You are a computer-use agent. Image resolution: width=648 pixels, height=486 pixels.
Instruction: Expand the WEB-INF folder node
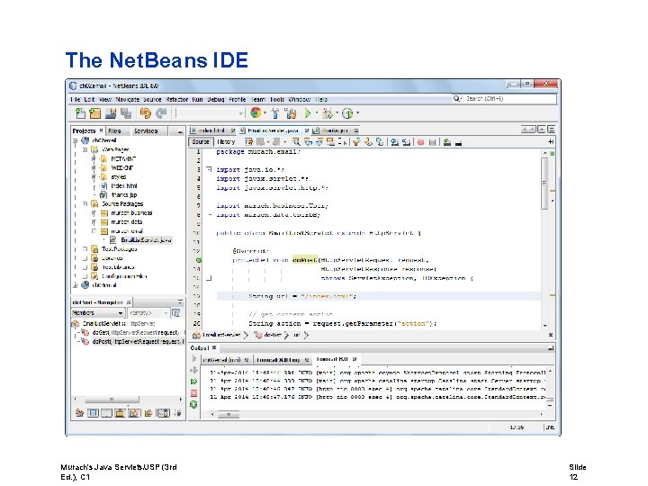pos(94,167)
